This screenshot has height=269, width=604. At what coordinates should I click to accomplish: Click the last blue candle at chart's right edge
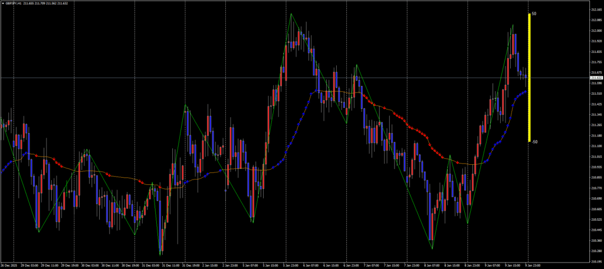[526, 75]
